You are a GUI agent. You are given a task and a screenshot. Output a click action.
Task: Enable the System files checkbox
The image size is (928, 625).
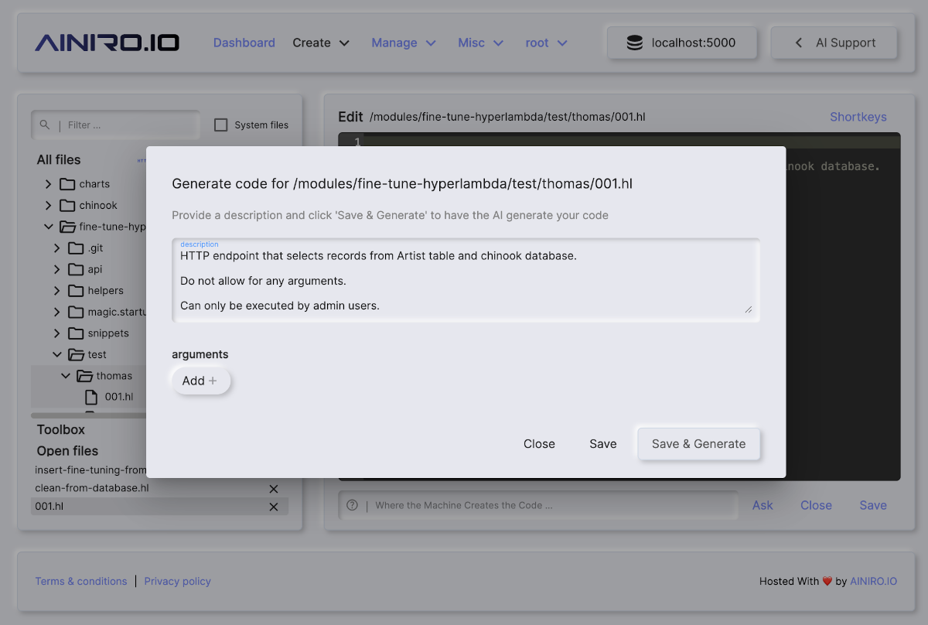221,124
